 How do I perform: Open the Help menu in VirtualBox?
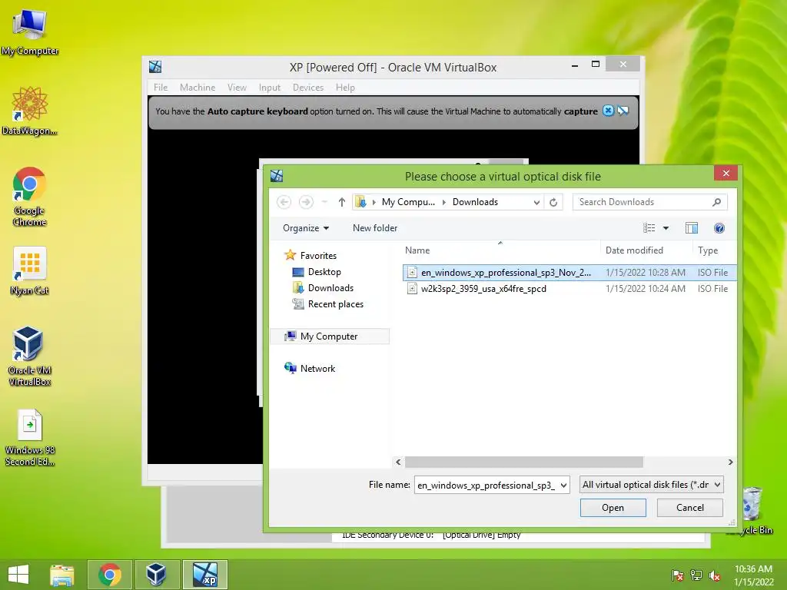(345, 88)
